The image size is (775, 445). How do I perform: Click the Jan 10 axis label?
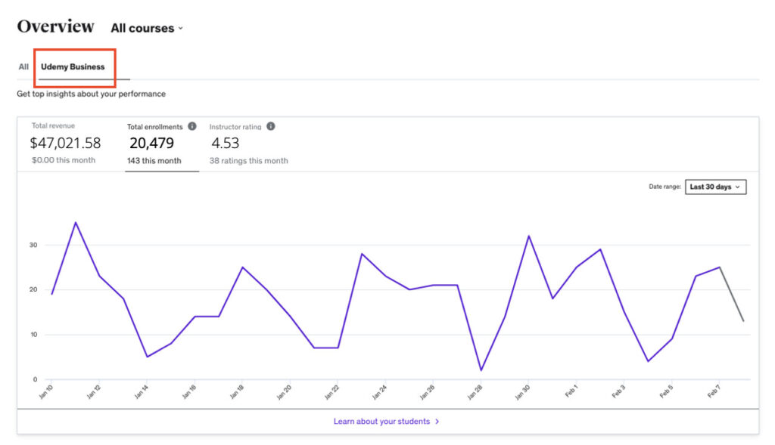point(45,391)
